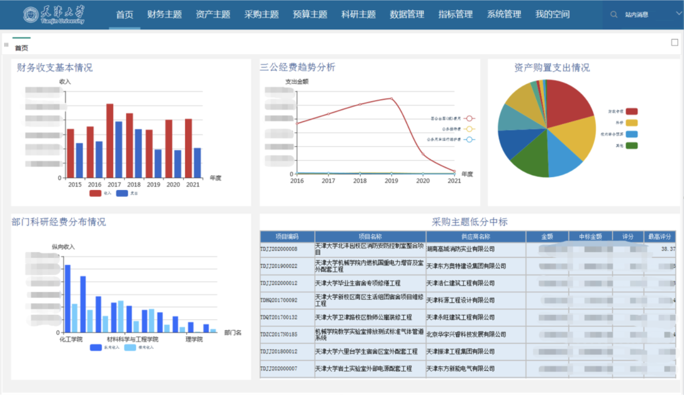The image size is (684, 395).
Task: Click the red swatch in pie chart legend
Action: click(631, 111)
